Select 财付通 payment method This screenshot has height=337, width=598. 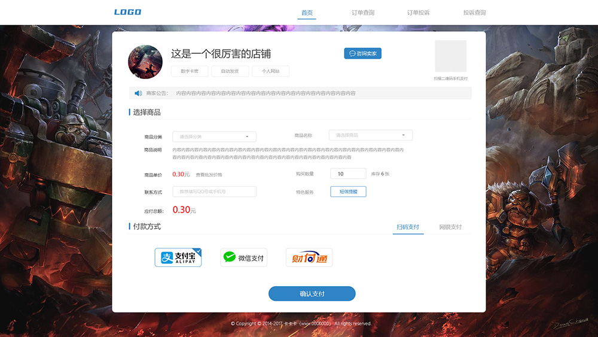click(309, 257)
